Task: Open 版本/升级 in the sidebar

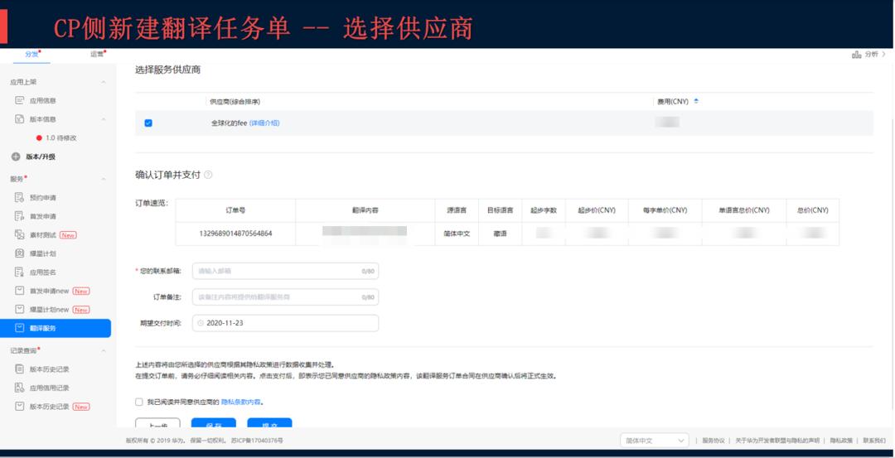Action: point(40,157)
